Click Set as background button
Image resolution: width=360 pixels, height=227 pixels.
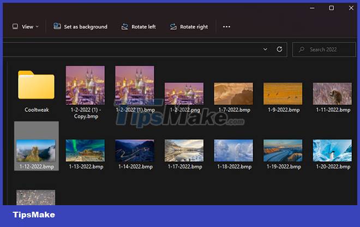click(80, 27)
